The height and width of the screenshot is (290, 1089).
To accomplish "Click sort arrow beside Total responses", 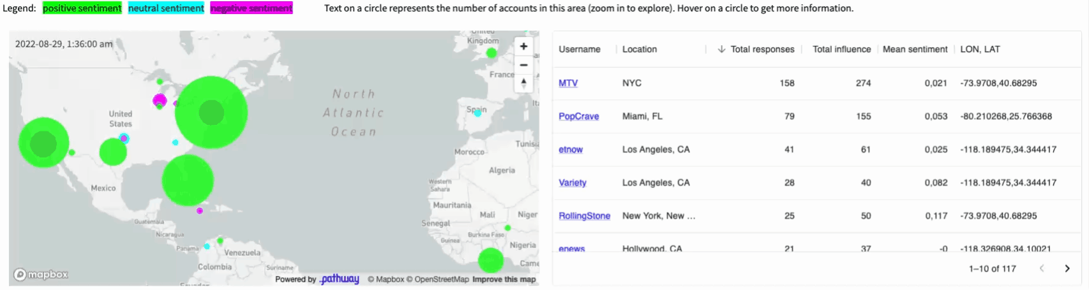I will tap(721, 49).
